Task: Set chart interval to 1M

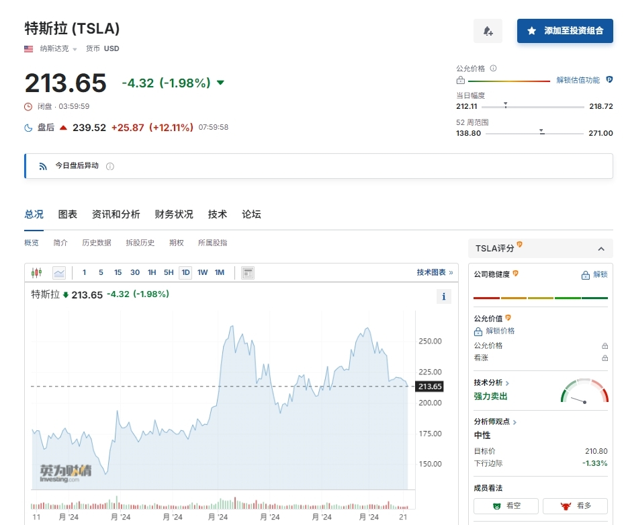Action: 219,272
